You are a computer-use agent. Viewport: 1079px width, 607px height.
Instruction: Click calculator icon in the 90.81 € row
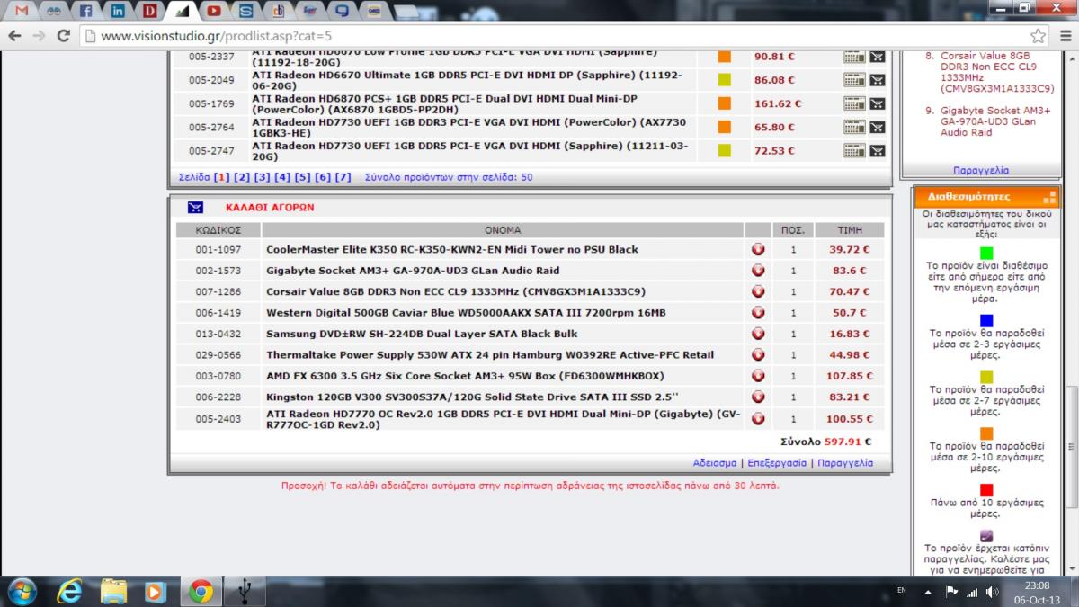[854, 57]
